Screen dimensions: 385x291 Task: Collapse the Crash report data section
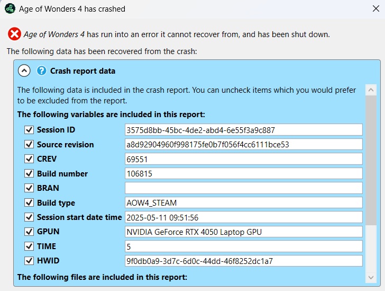point(24,71)
